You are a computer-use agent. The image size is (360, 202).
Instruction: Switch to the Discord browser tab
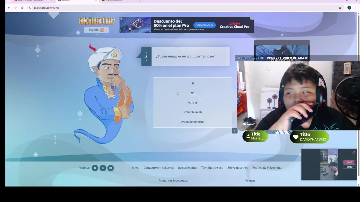tap(33, 1)
